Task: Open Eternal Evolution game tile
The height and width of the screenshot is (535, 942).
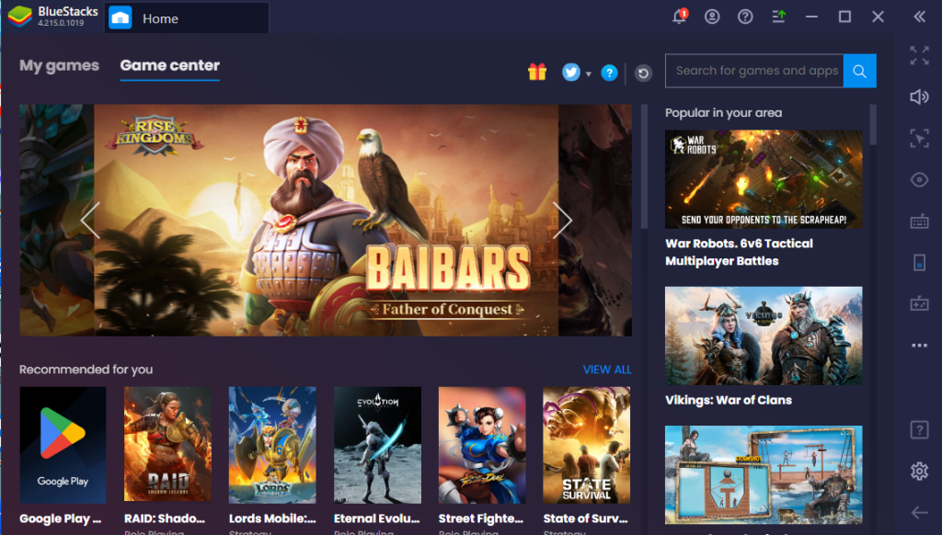Action: click(x=377, y=445)
